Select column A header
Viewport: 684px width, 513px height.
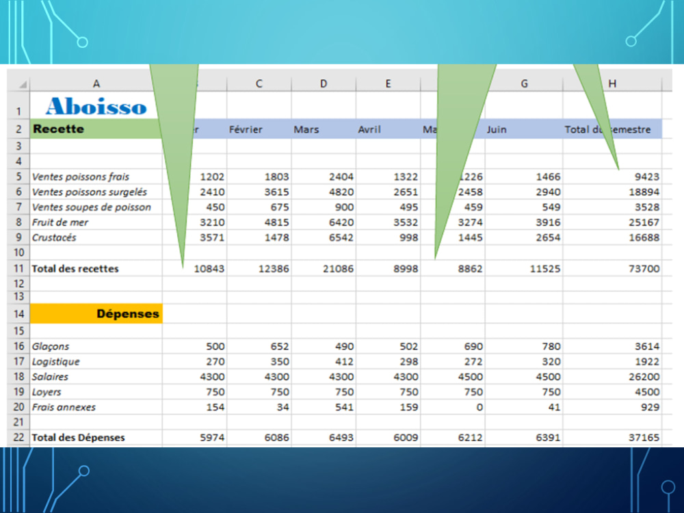click(96, 83)
